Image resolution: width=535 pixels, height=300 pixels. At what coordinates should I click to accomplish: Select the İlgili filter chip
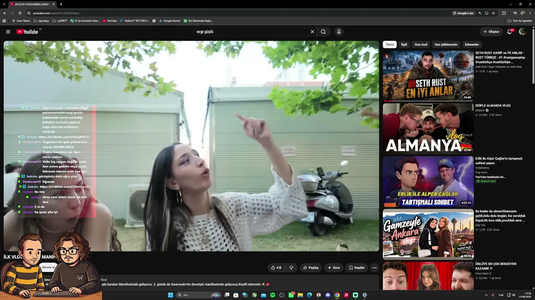pyautogui.click(x=404, y=45)
